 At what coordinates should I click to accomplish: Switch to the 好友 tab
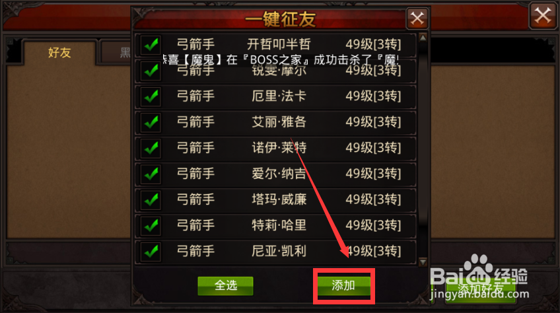[x=59, y=53]
